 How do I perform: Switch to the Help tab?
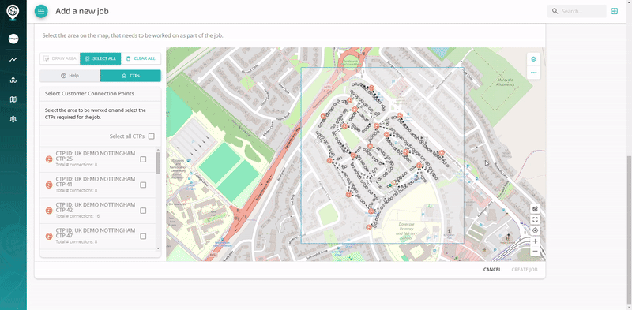pos(70,76)
